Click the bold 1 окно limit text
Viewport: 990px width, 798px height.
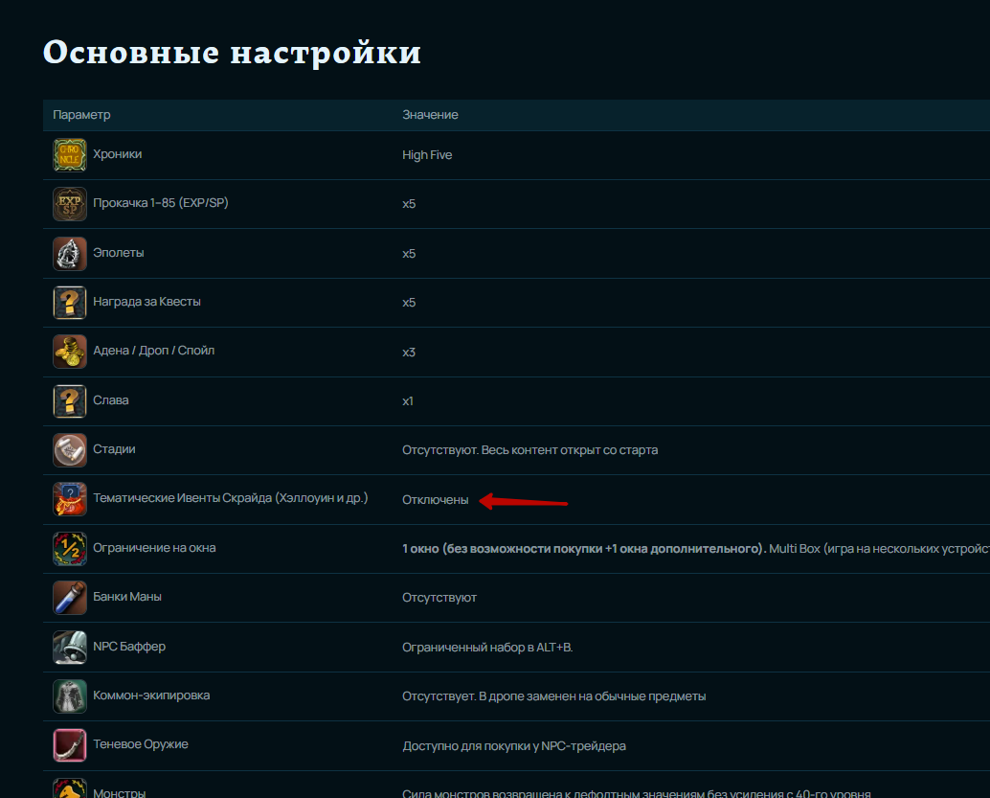[x=584, y=548]
